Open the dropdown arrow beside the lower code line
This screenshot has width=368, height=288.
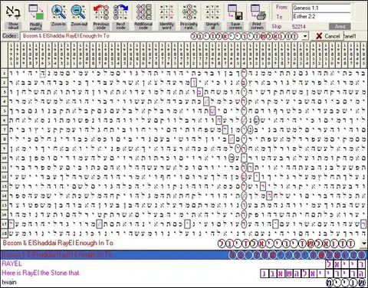coord(364,244)
